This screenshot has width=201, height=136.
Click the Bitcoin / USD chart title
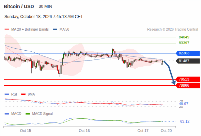click(x=19, y=6)
